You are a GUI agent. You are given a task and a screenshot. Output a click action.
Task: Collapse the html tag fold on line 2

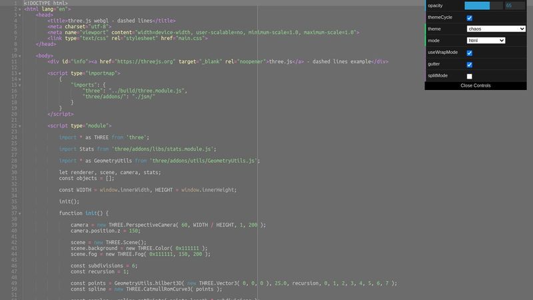tap(20, 9)
